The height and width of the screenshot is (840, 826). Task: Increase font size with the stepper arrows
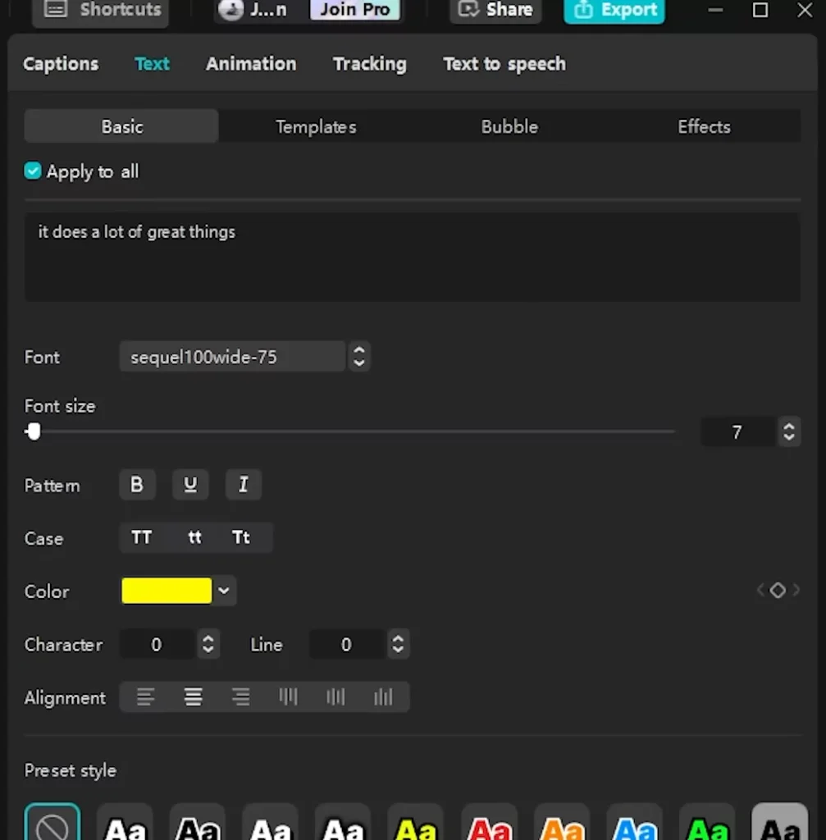(x=787, y=427)
